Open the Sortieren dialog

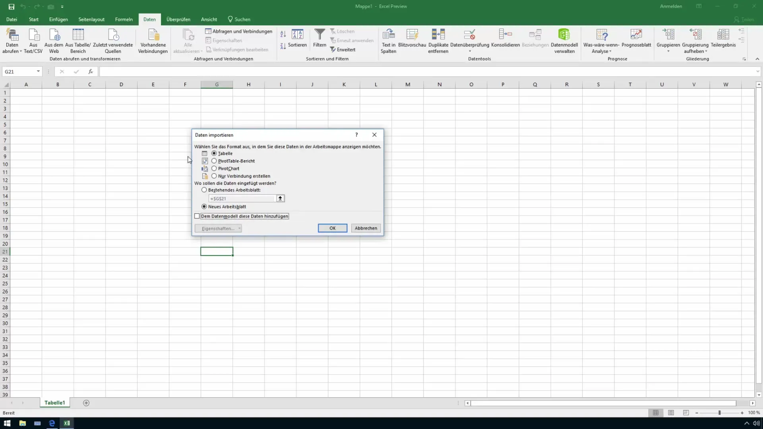(x=297, y=38)
